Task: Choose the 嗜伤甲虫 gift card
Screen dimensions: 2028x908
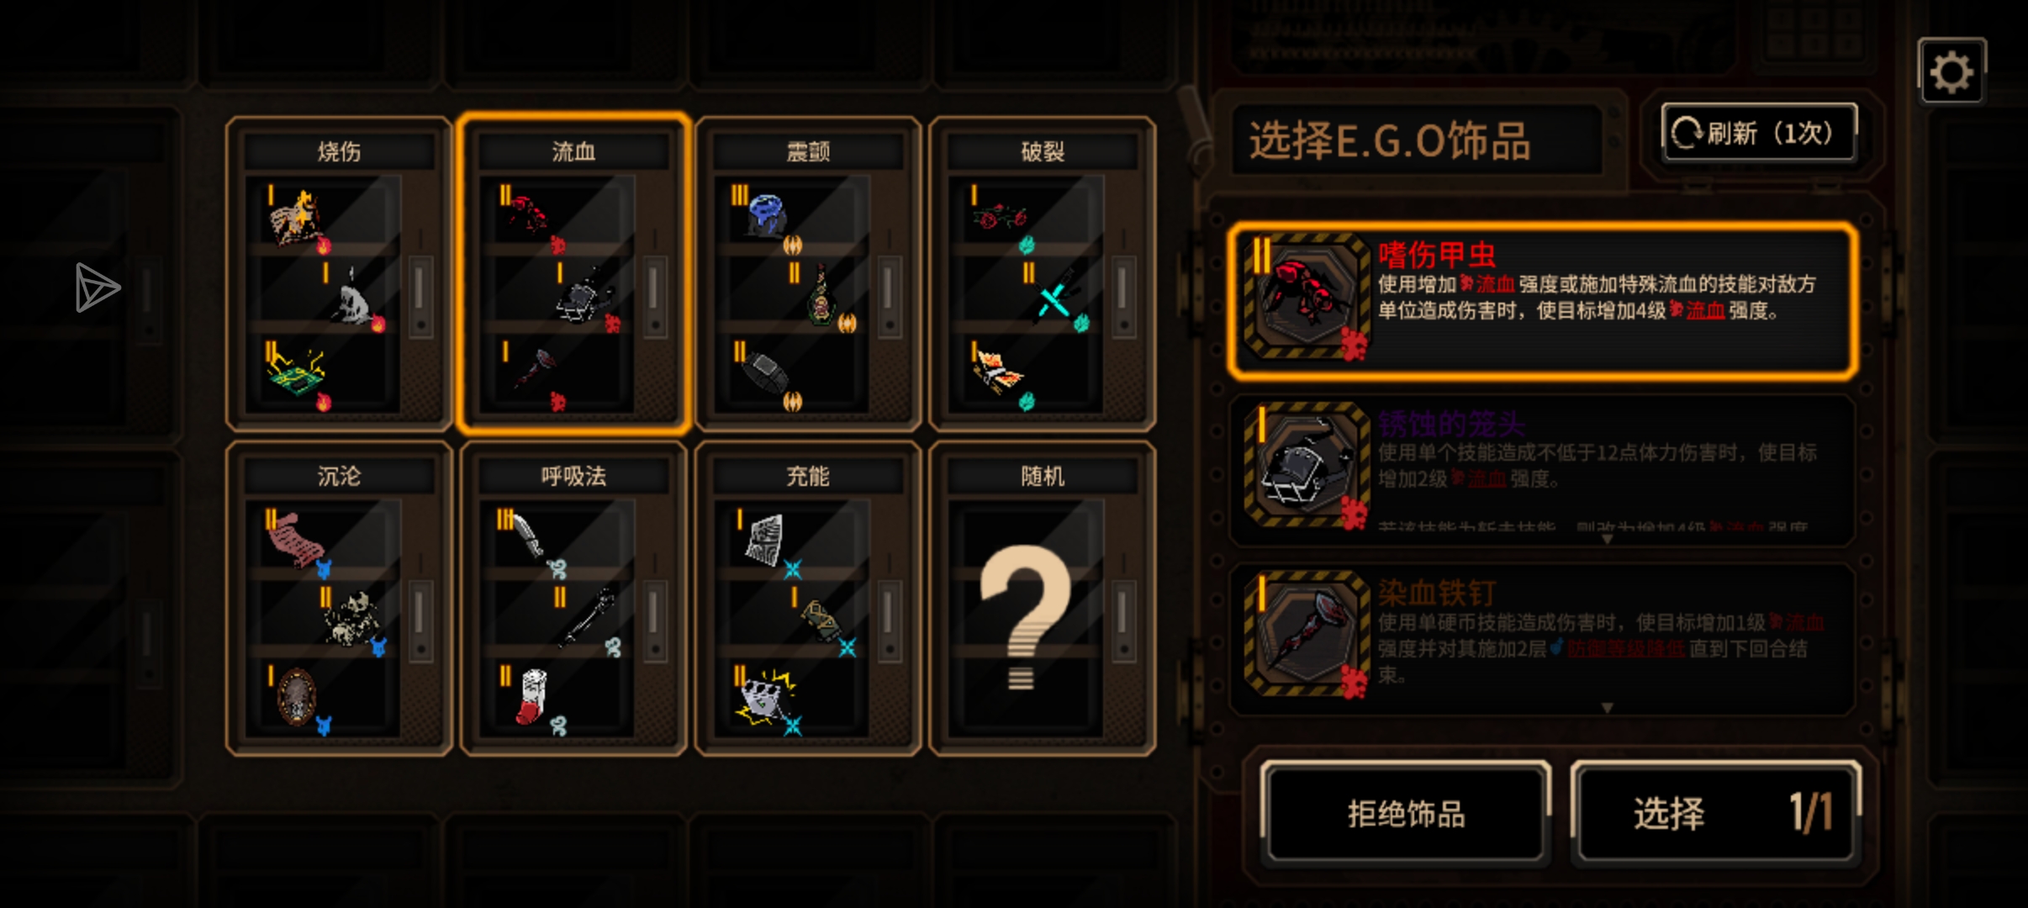Action: [x=1543, y=300]
